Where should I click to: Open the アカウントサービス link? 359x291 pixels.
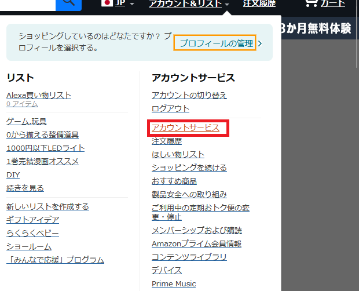click(x=185, y=128)
